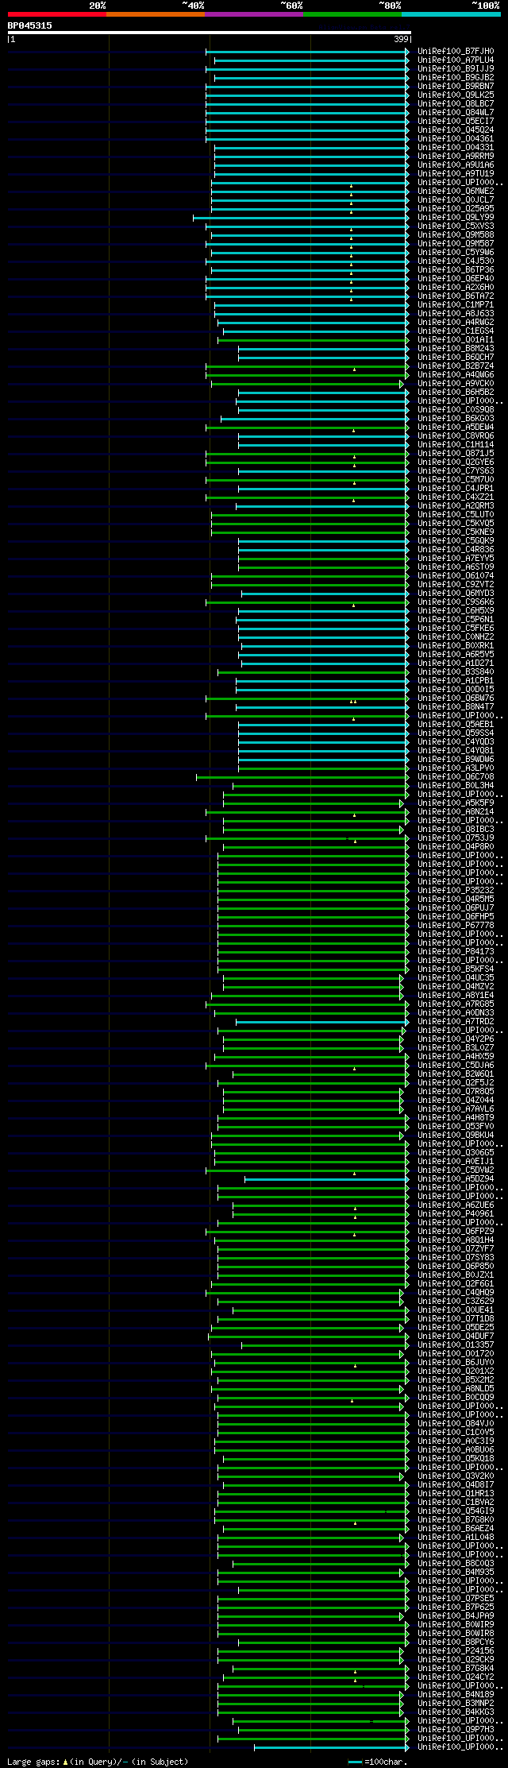Select hit UniRef100_Q5ECI7

(456, 121)
